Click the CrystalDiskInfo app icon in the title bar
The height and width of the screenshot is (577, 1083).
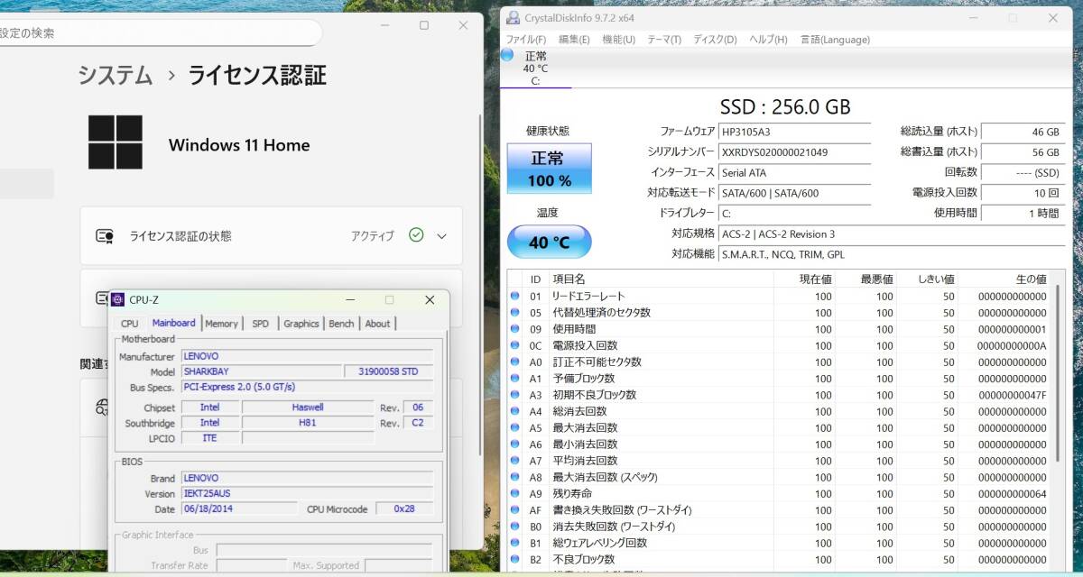tap(511, 17)
